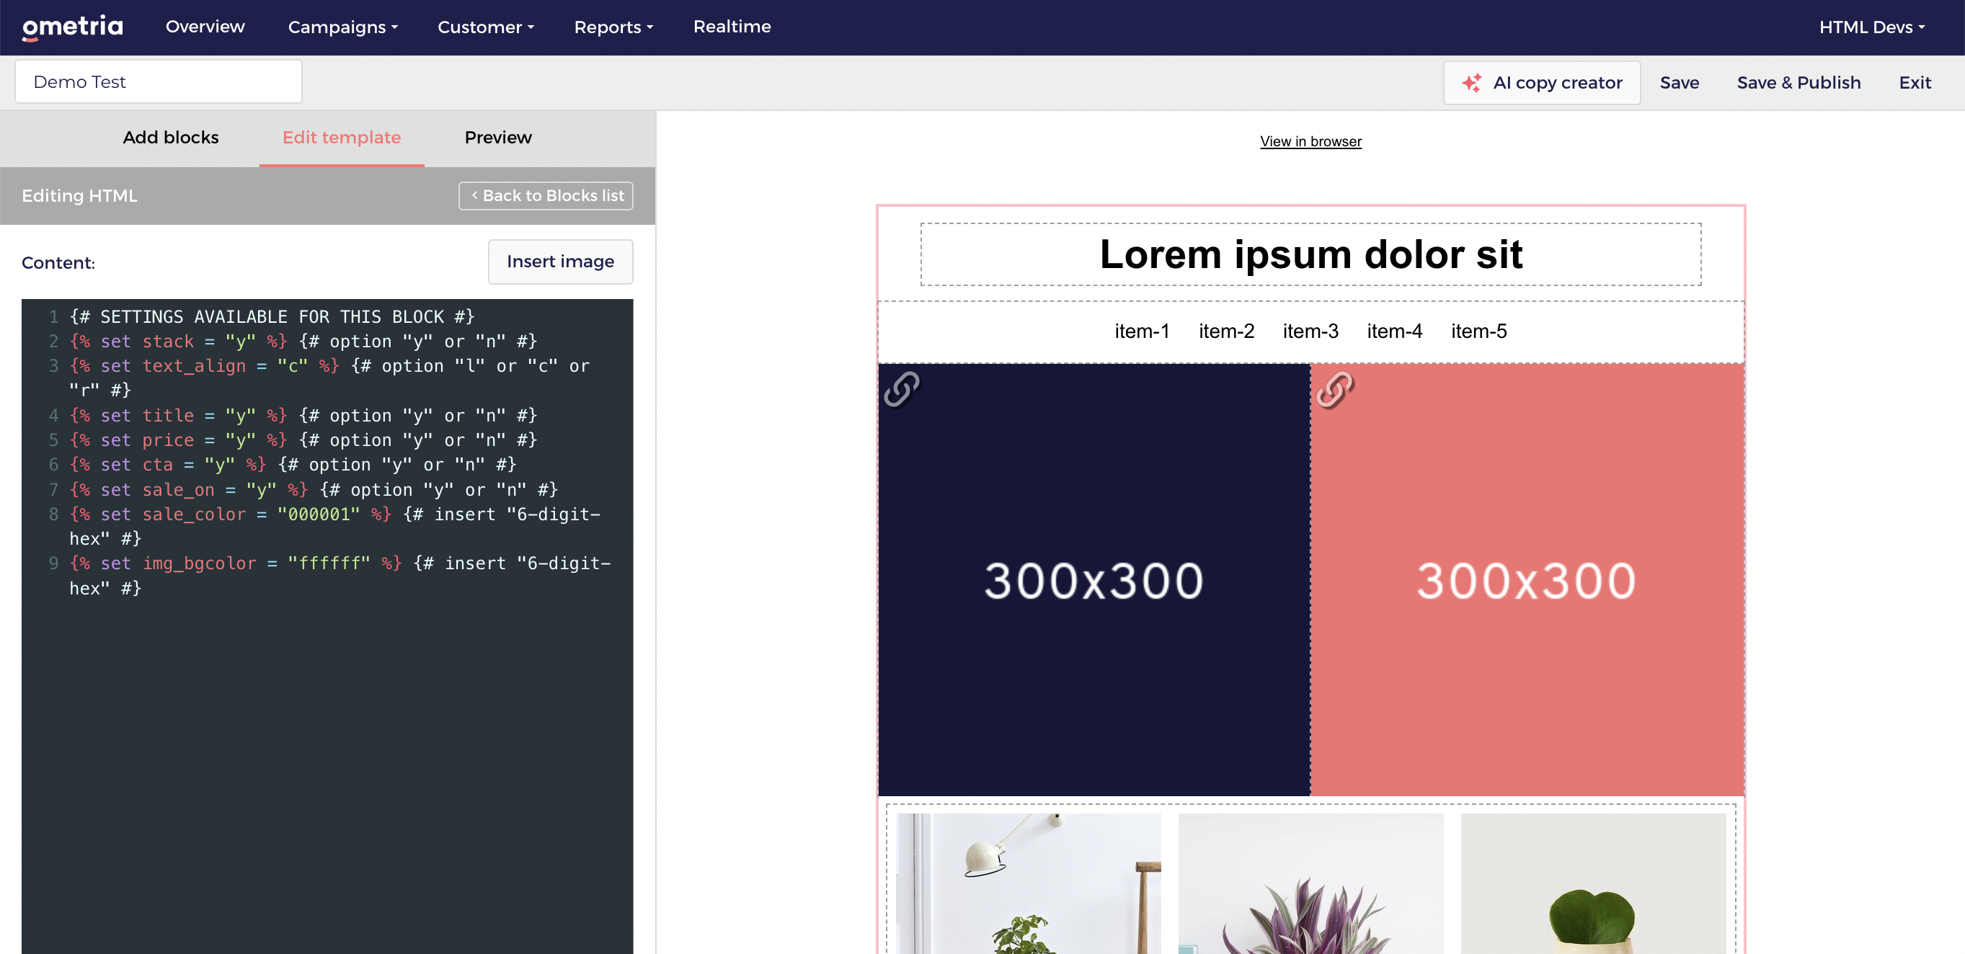Exit the template editor
The width and height of the screenshot is (1965, 954).
point(1914,82)
